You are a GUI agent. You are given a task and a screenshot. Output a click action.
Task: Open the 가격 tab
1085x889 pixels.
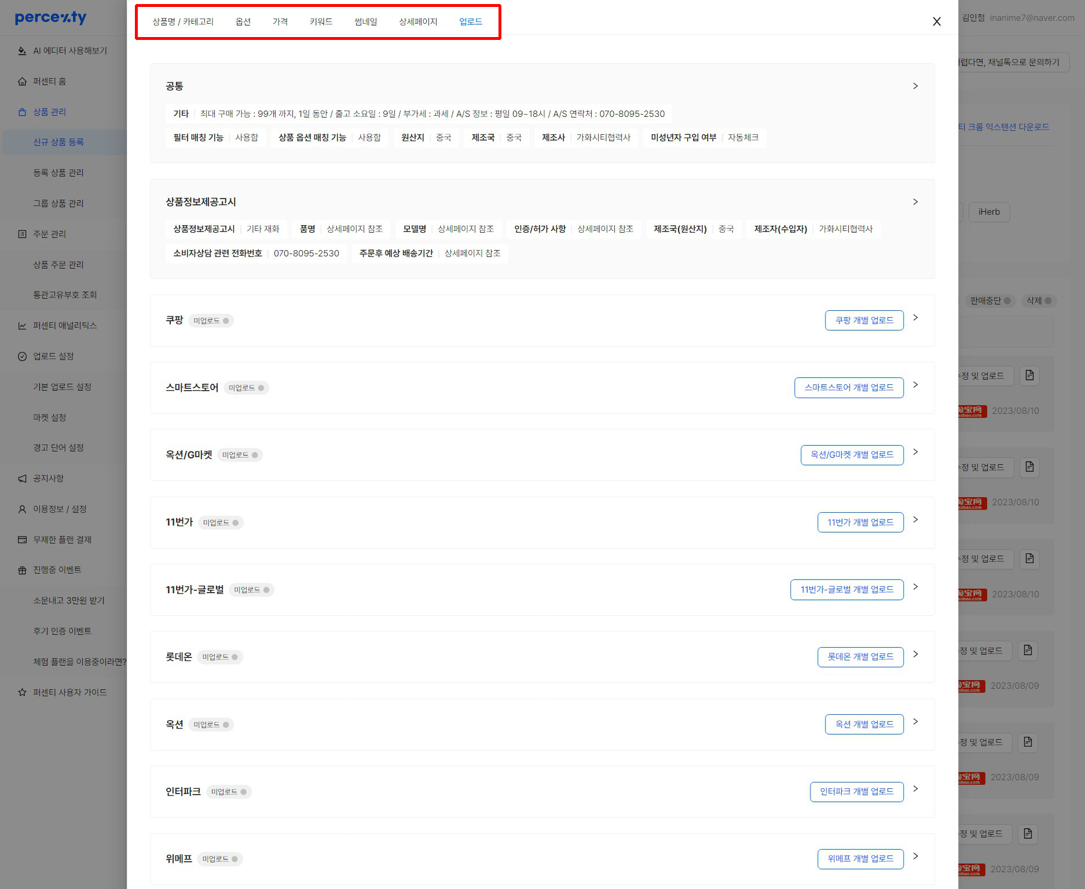pos(280,21)
